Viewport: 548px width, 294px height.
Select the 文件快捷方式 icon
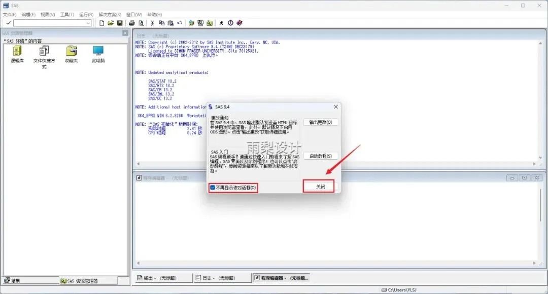tap(44, 51)
